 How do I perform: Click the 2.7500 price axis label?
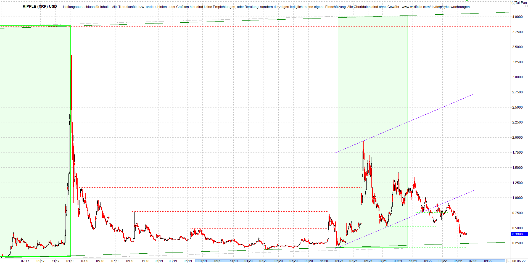(518, 92)
